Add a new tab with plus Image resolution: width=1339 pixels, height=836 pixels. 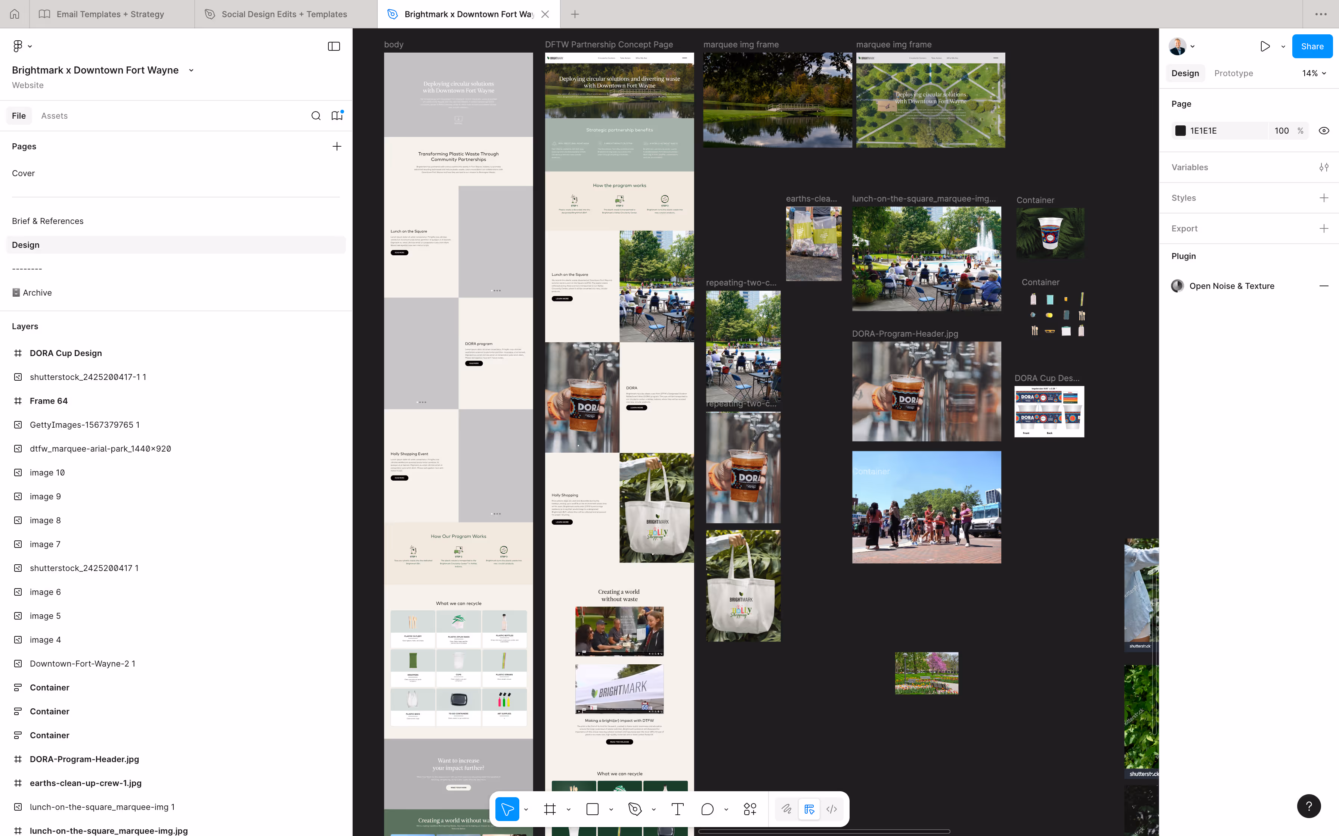point(575,15)
